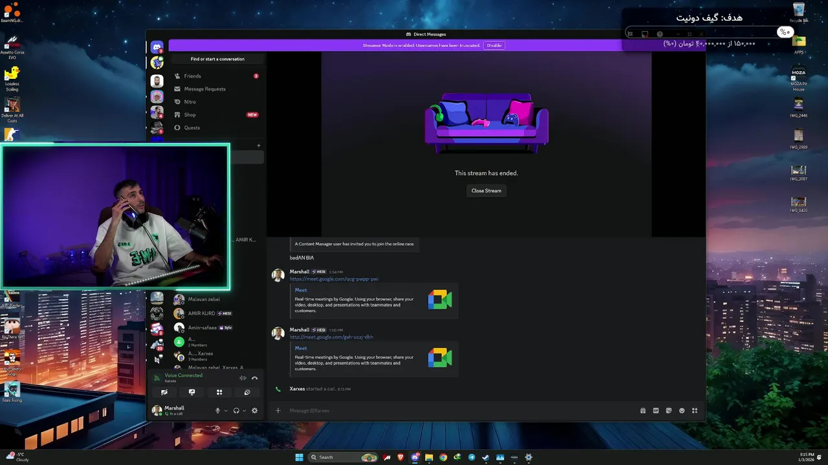828x465 pixels.
Task: Click Marshall user avatar in panel
Action: point(157,410)
